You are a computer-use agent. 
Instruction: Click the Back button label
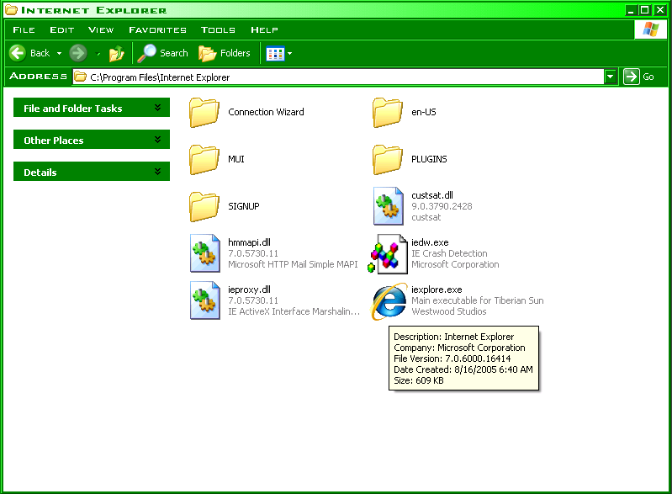pyautogui.click(x=40, y=53)
